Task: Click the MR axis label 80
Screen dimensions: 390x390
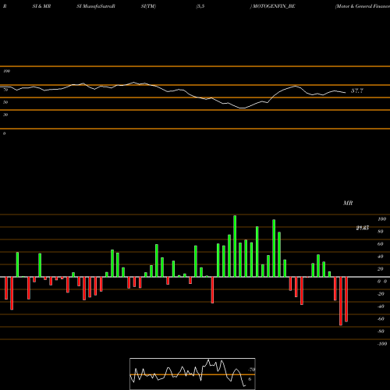Action: pyautogui.click(x=381, y=232)
